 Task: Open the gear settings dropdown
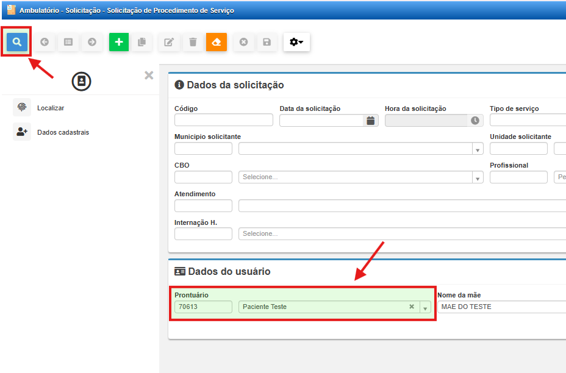[x=296, y=42]
